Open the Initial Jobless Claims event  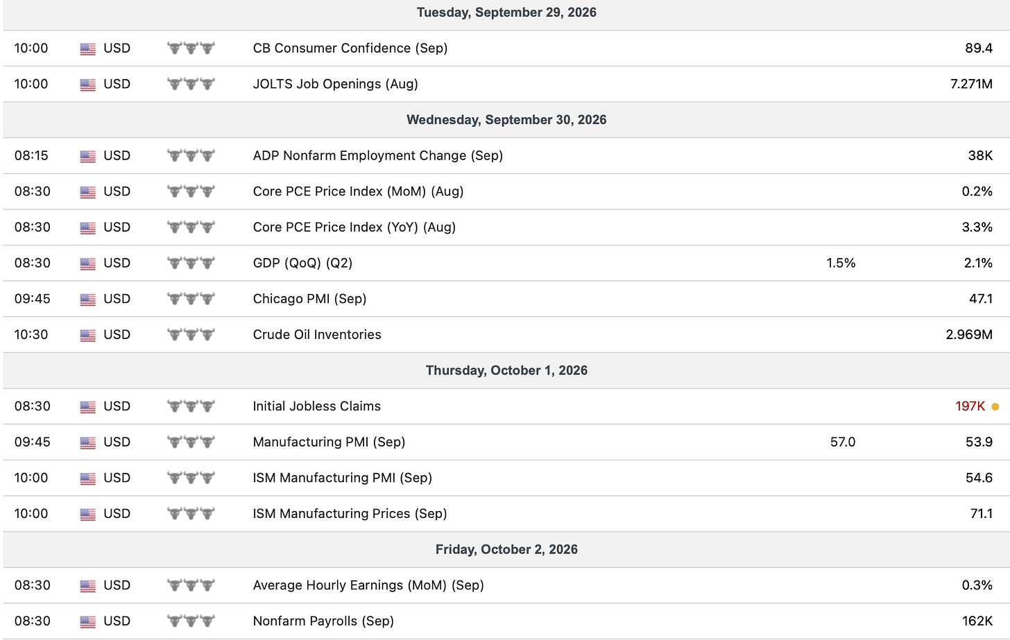[x=317, y=406]
